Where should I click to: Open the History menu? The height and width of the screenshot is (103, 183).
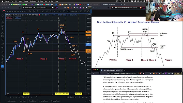pos(26,1)
